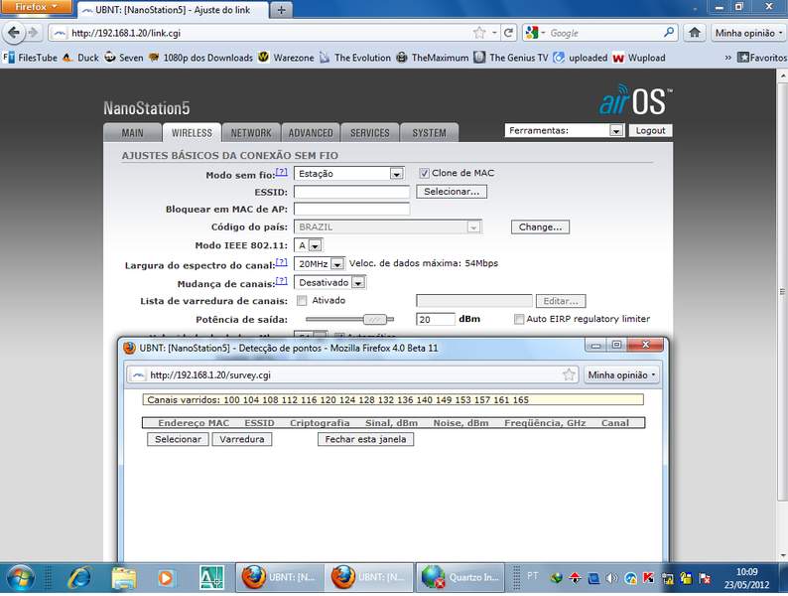Open help link next to Mudança de canais

tap(282, 281)
